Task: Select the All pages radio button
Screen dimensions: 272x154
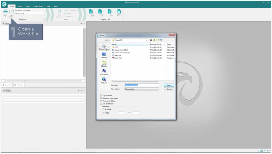Action: [104, 109]
